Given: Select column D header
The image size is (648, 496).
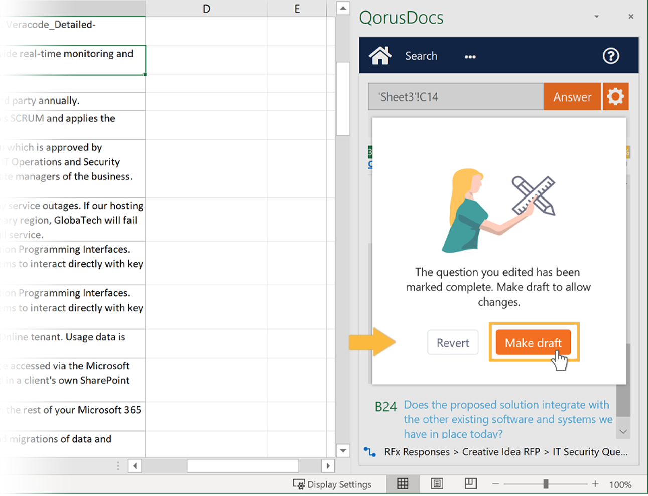Looking at the screenshot, I should click(x=206, y=8).
